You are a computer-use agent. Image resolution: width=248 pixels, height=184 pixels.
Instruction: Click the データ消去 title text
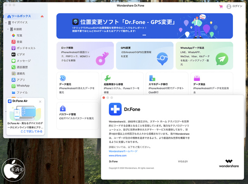click(x=199, y=84)
